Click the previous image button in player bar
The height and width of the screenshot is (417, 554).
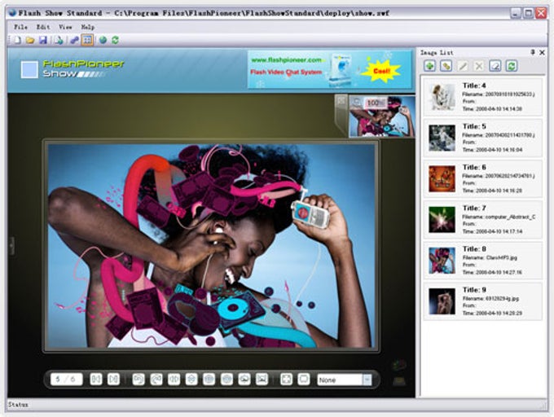[96, 379]
